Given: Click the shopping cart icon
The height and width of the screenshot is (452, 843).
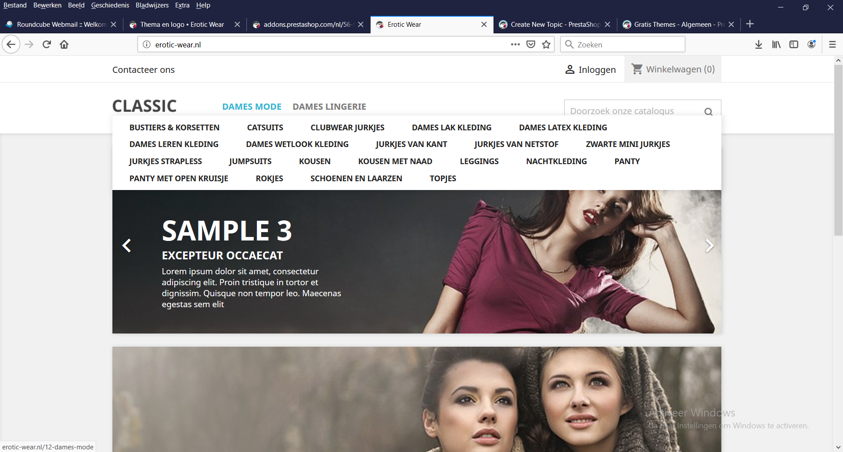Looking at the screenshot, I should pyautogui.click(x=637, y=69).
